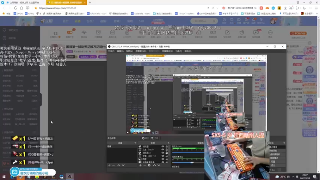
Task: Click 开始录制 in OBS Controls
Action: (277, 151)
